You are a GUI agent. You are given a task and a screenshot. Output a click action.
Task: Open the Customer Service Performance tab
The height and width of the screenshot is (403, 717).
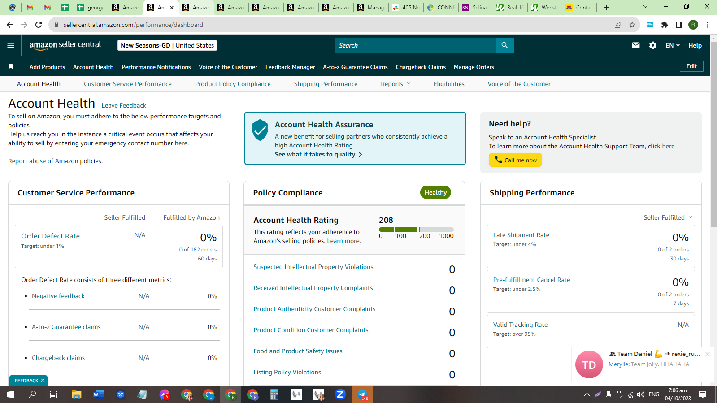[128, 84]
